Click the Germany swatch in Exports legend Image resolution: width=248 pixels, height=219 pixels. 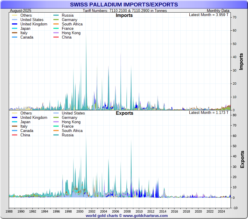click(x=56, y=118)
